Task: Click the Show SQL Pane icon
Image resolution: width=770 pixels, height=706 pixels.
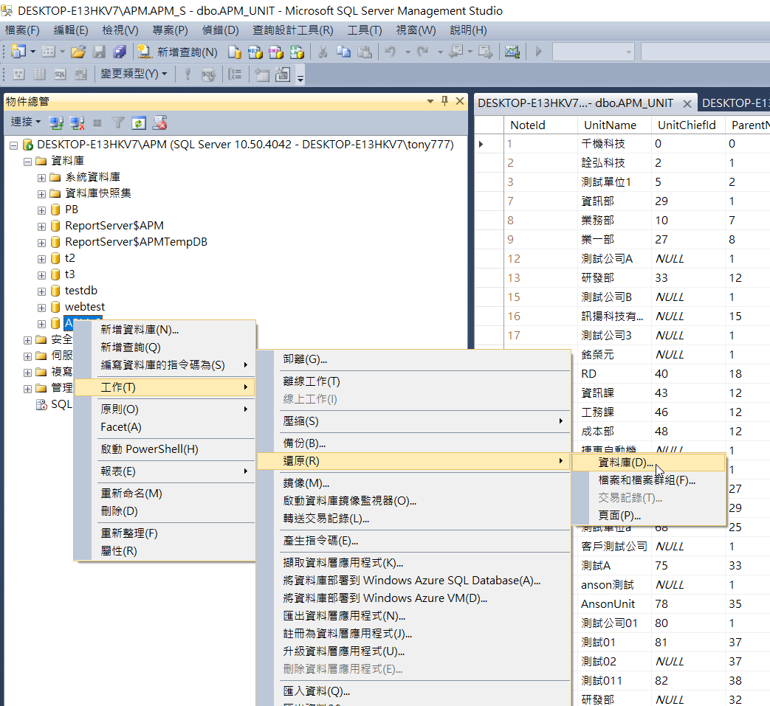Action: 60,74
